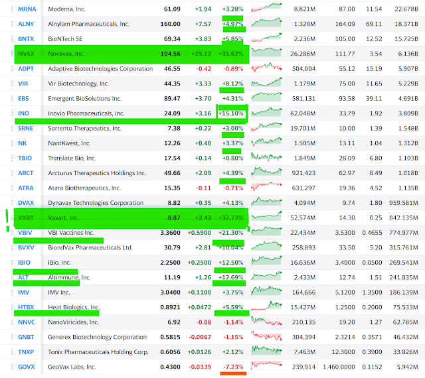This screenshot has height=378, width=425.
Task: Open the BNTX ticker link
Action: (x=26, y=39)
